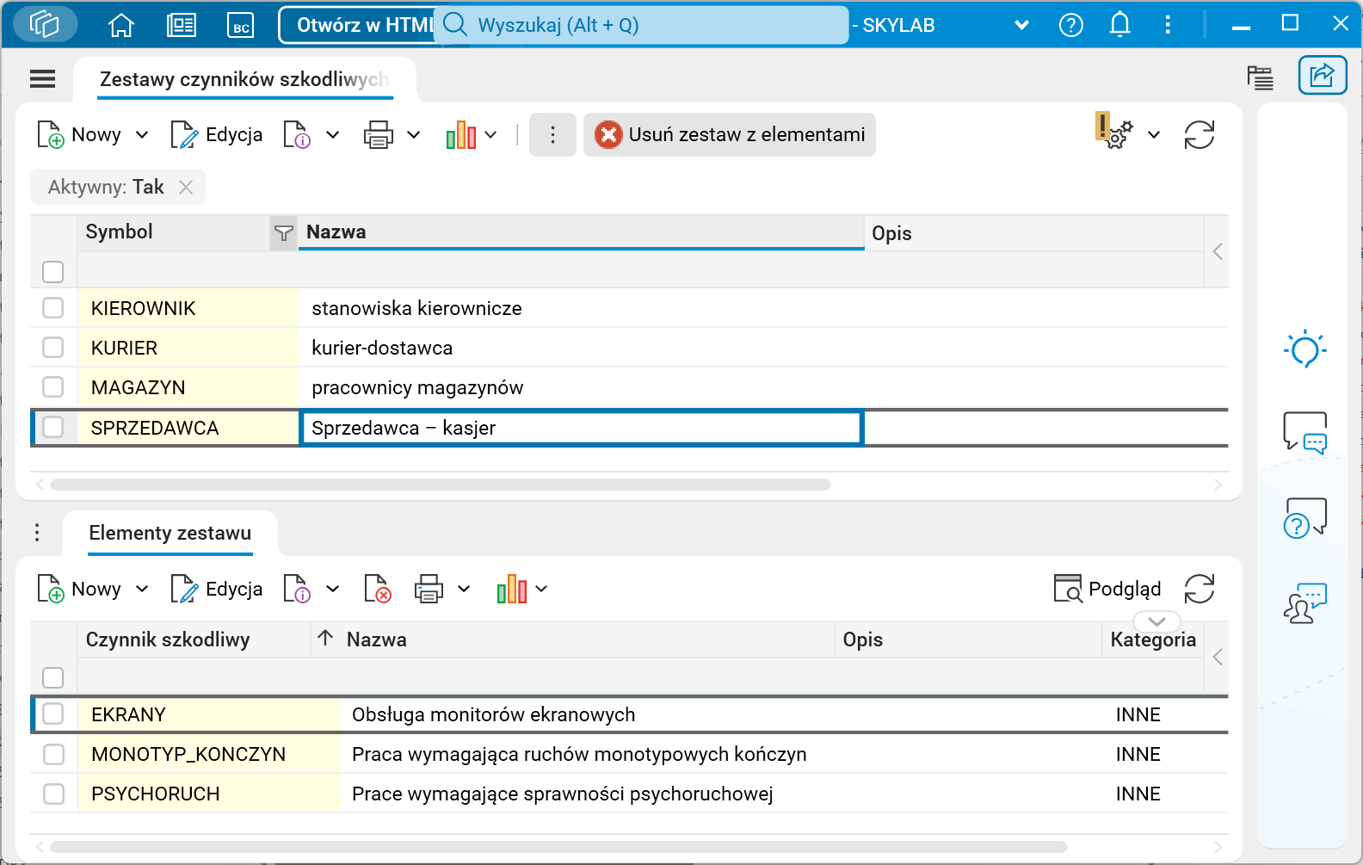
Task: Click the share icon button
Action: click(1322, 76)
